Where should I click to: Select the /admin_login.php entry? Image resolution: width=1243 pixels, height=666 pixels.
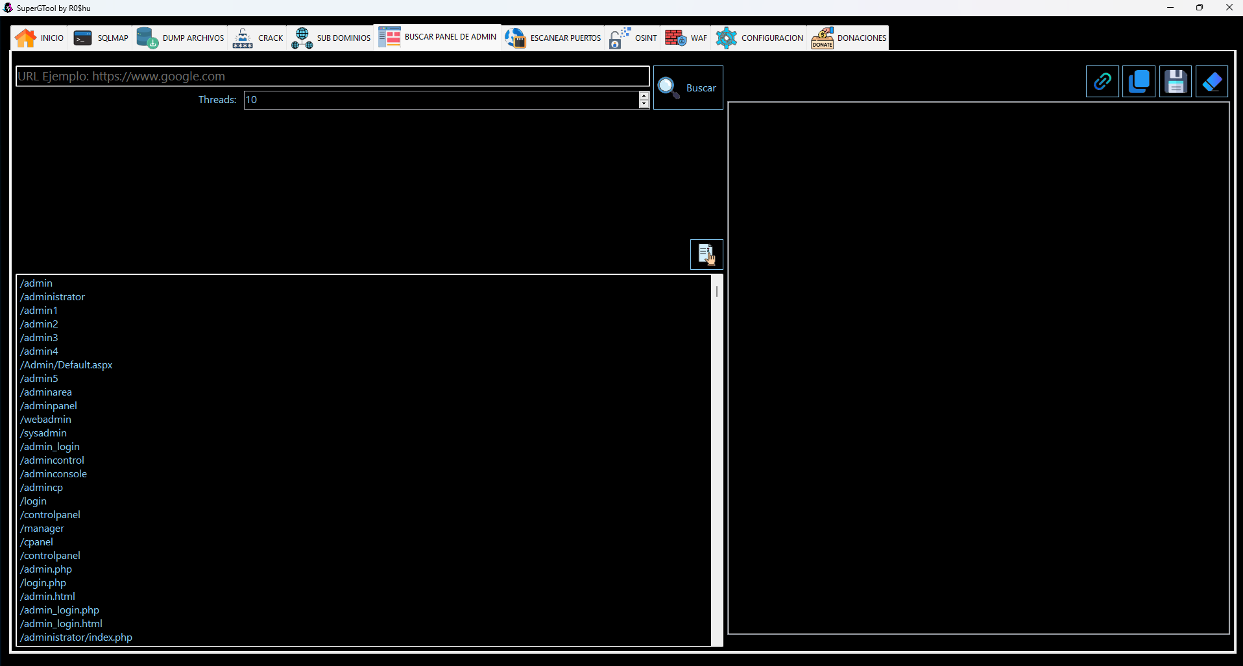pos(60,610)
